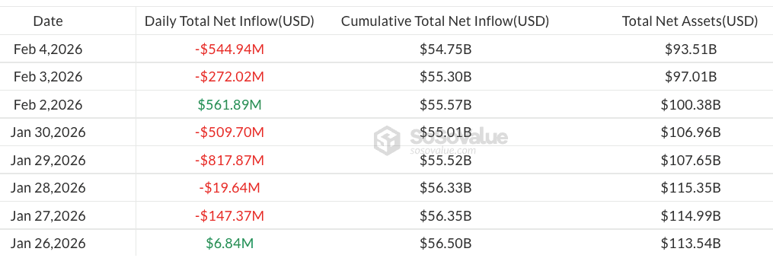Select the Feb 4,2026 date cell
773x274 pixels.
(48, 49)
